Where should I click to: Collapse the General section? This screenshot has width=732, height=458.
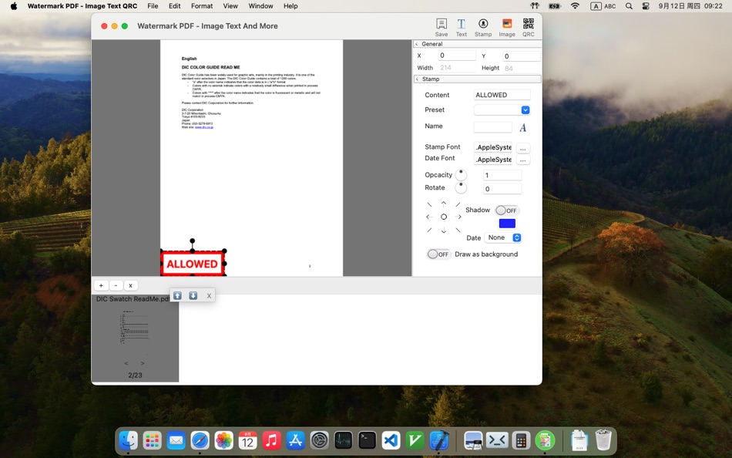(416, 44)
